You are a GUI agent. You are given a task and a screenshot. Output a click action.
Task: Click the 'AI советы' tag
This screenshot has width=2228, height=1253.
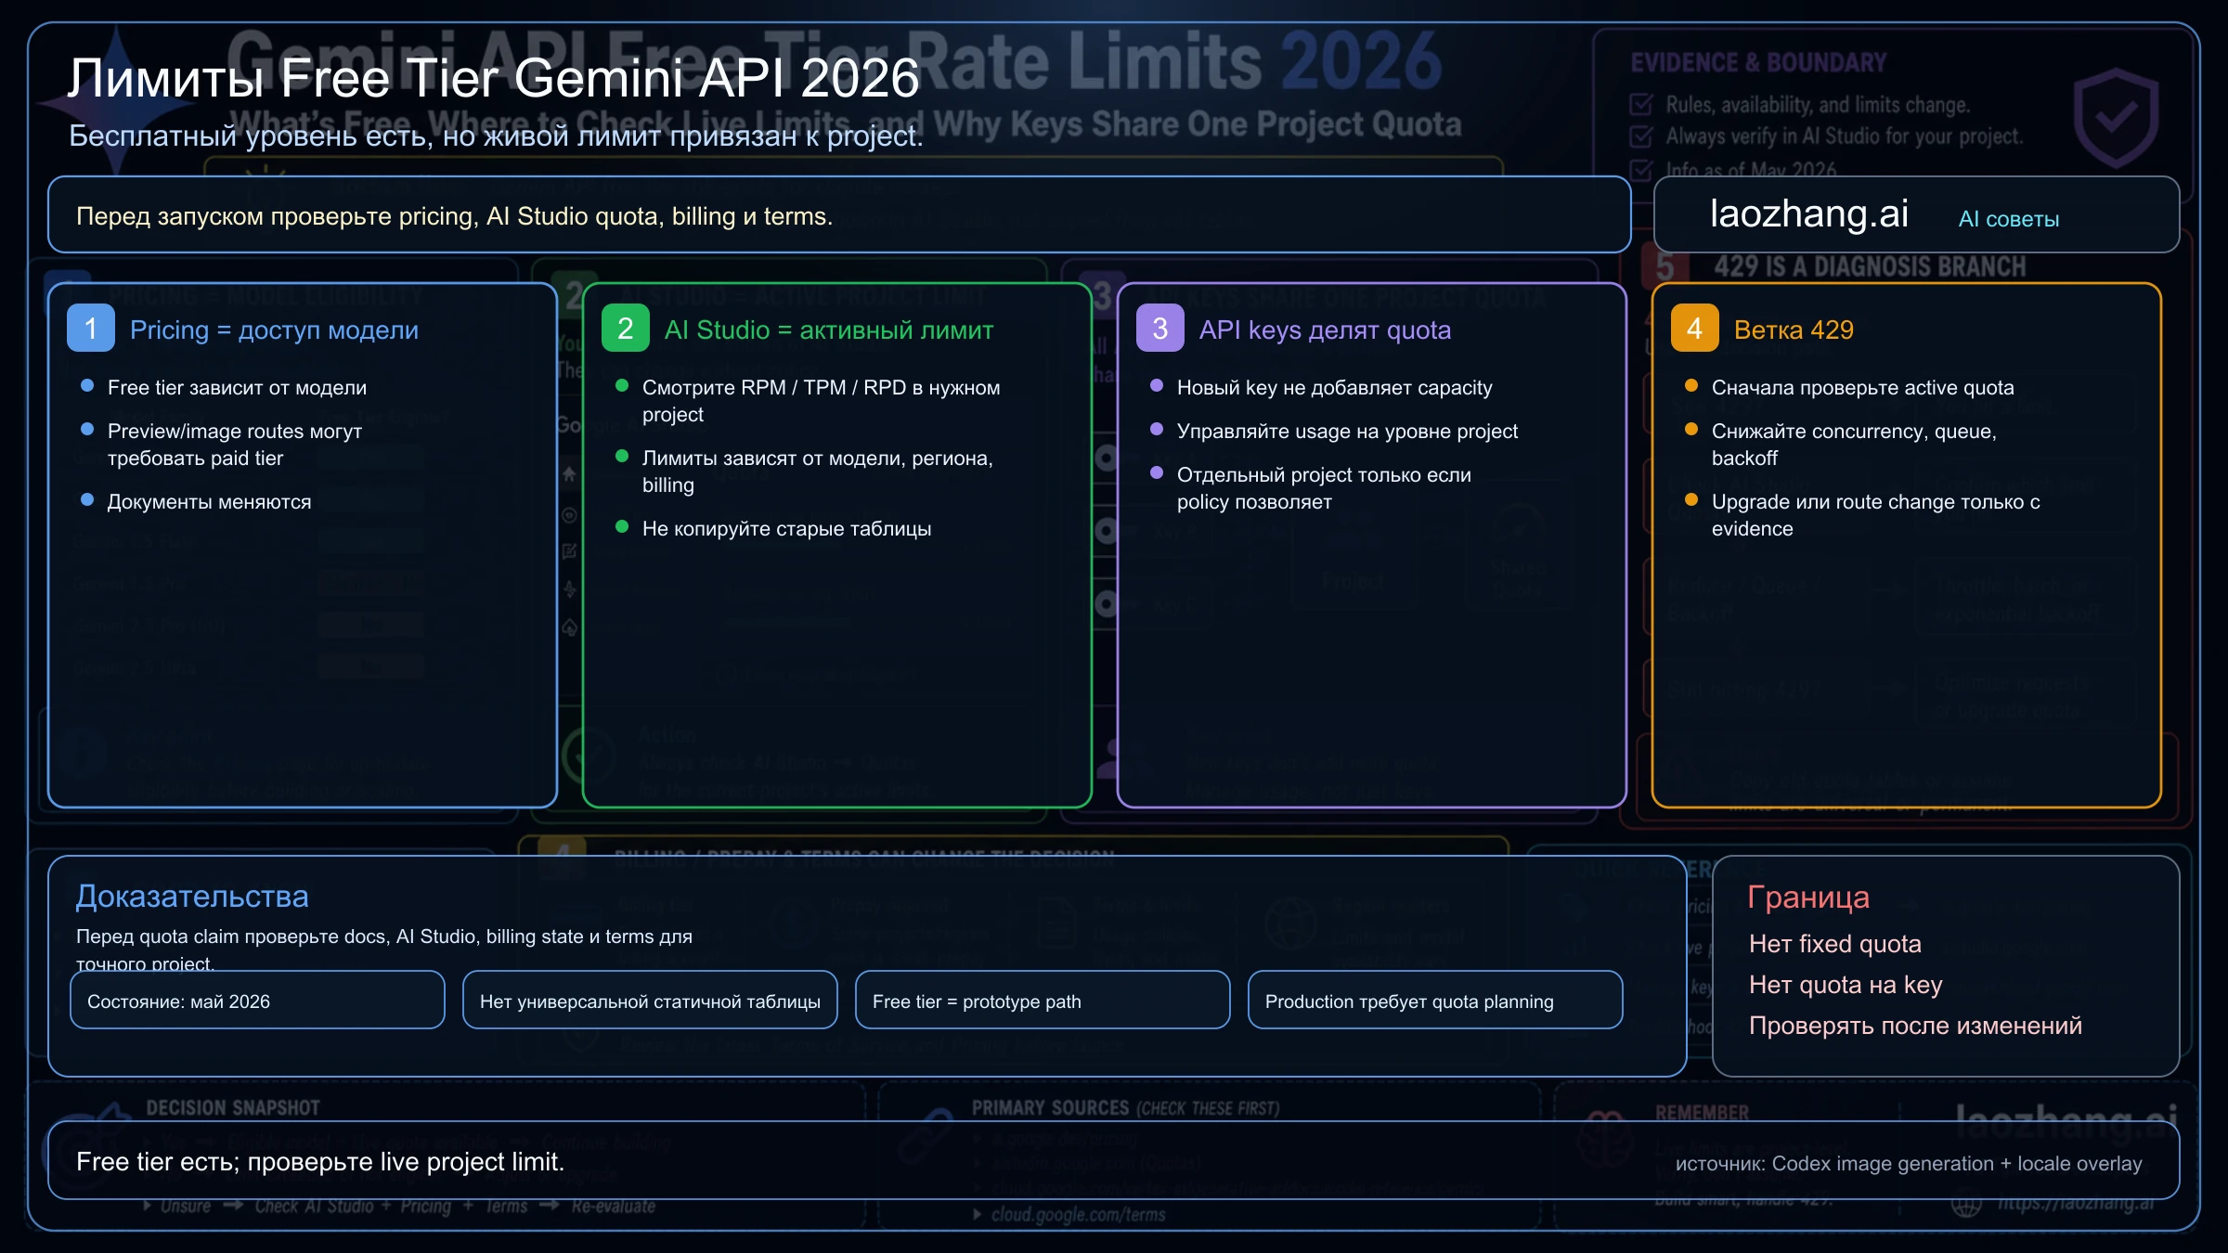tap(2009, 219)
